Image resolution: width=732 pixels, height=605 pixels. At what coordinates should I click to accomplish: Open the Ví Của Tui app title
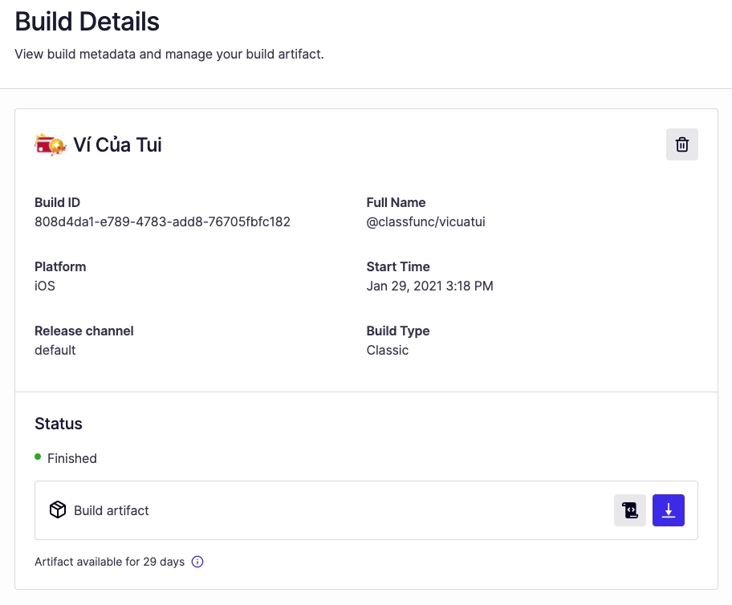click(x=117, y=145)
